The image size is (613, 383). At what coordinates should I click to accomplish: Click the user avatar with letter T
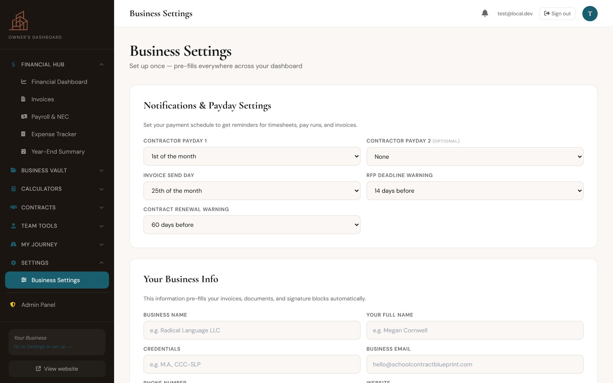[x=590, y=14]
